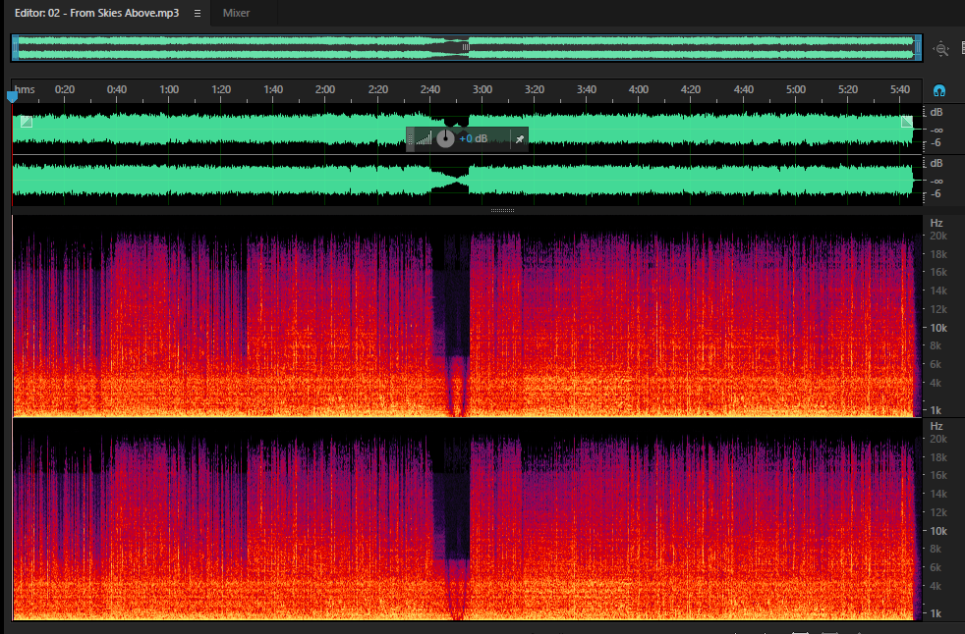The width and height of the screenshot is (965, 634).
Task: Open the Editor panel menu icon
Action: (197, 13)
